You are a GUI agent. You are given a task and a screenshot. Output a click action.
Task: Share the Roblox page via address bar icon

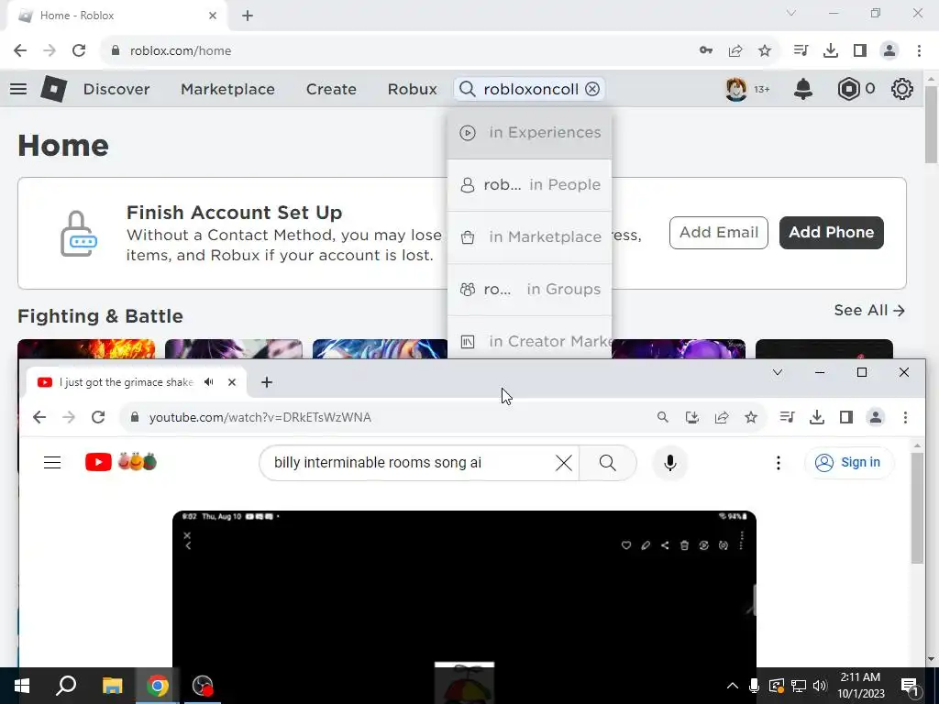pyautogui.click(x=735, y=50)
